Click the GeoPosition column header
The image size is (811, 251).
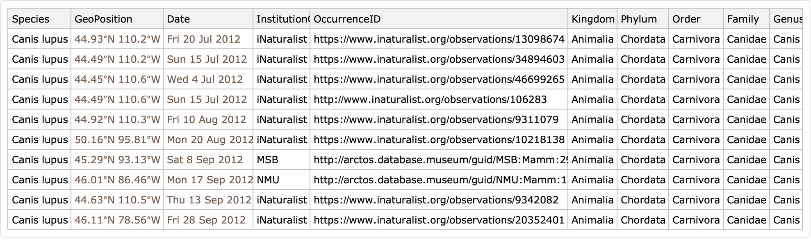pos(103,19)
